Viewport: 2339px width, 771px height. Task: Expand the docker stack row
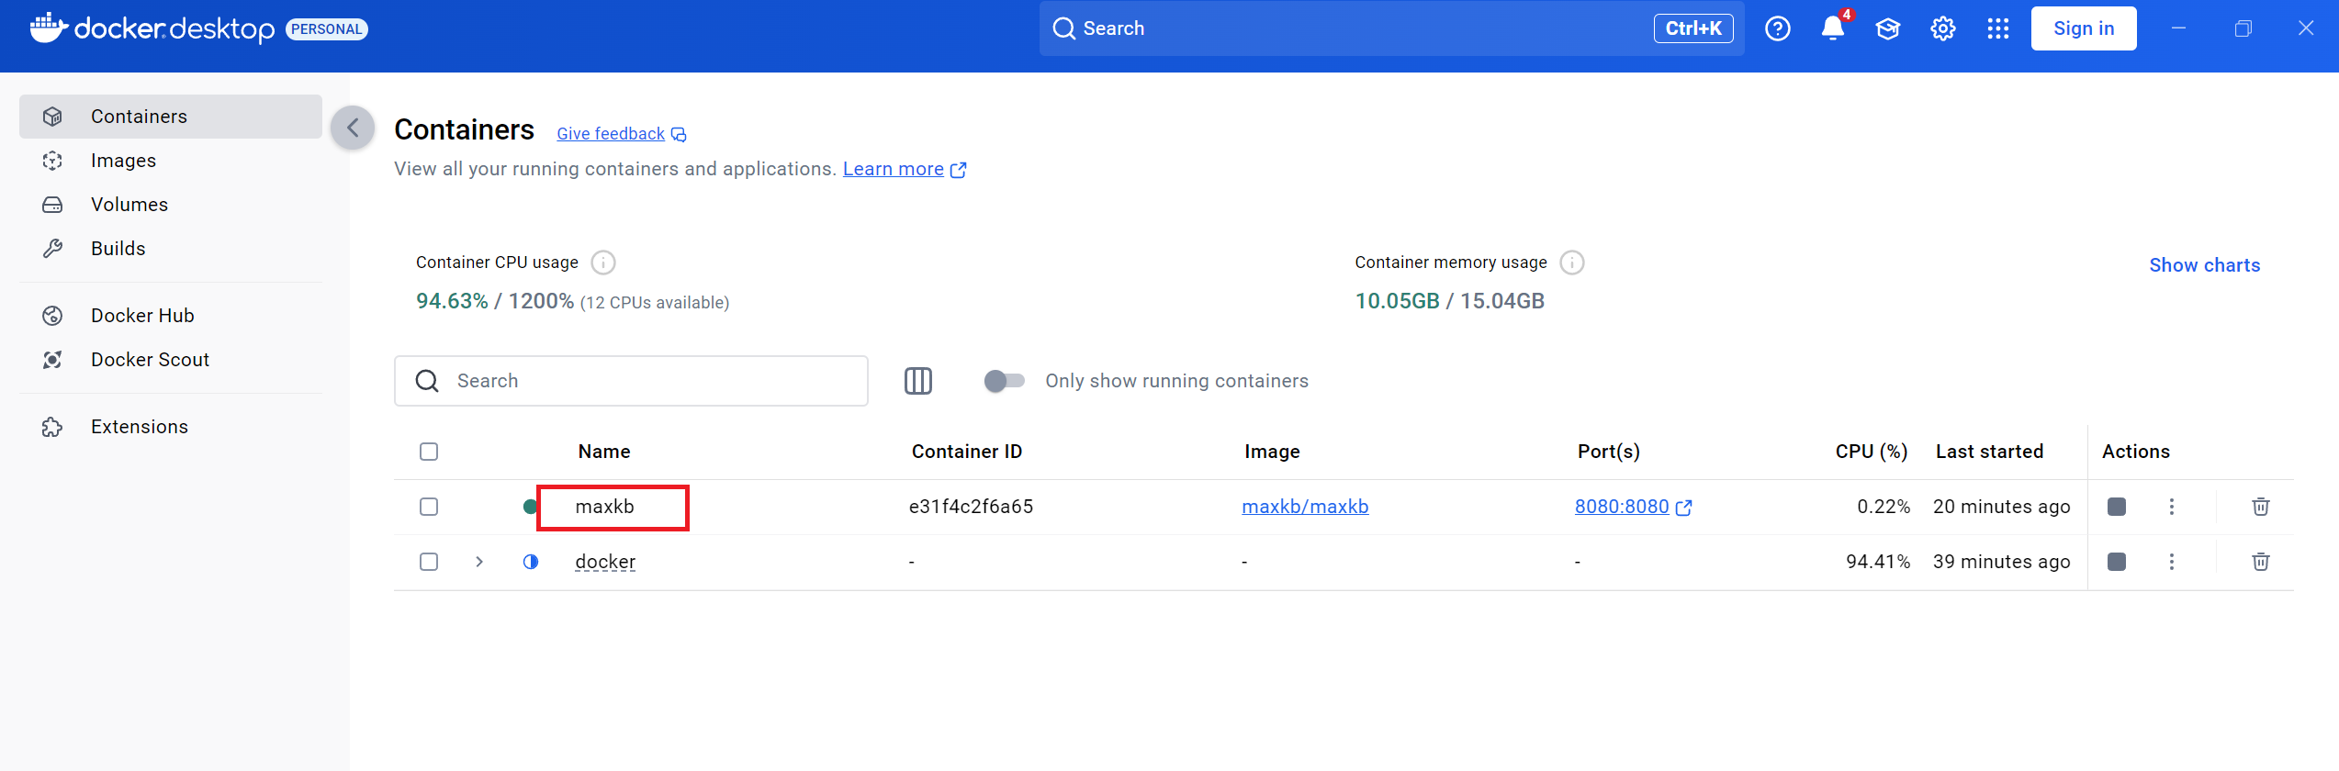tap(479, 562)
